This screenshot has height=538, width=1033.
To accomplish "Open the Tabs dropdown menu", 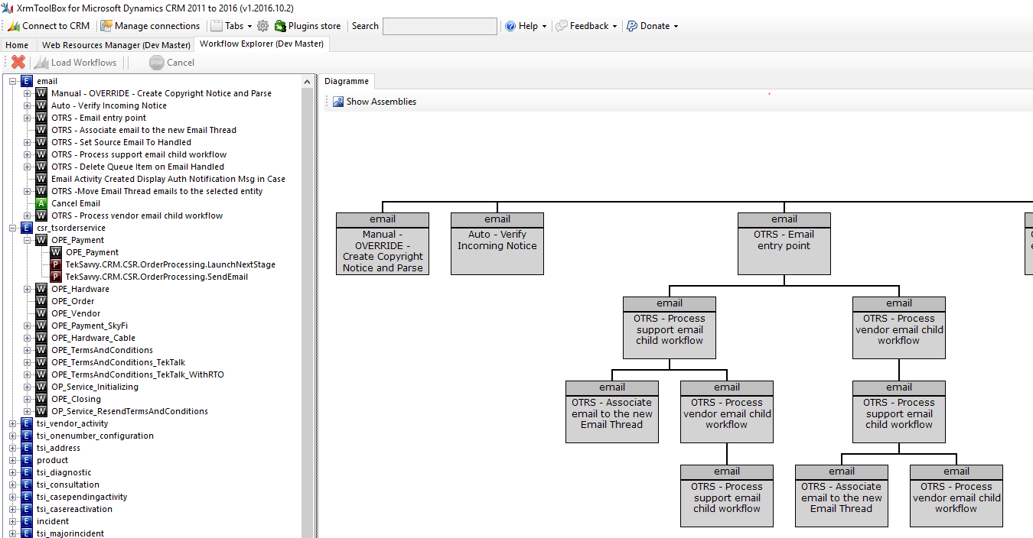I will (232, 26).
